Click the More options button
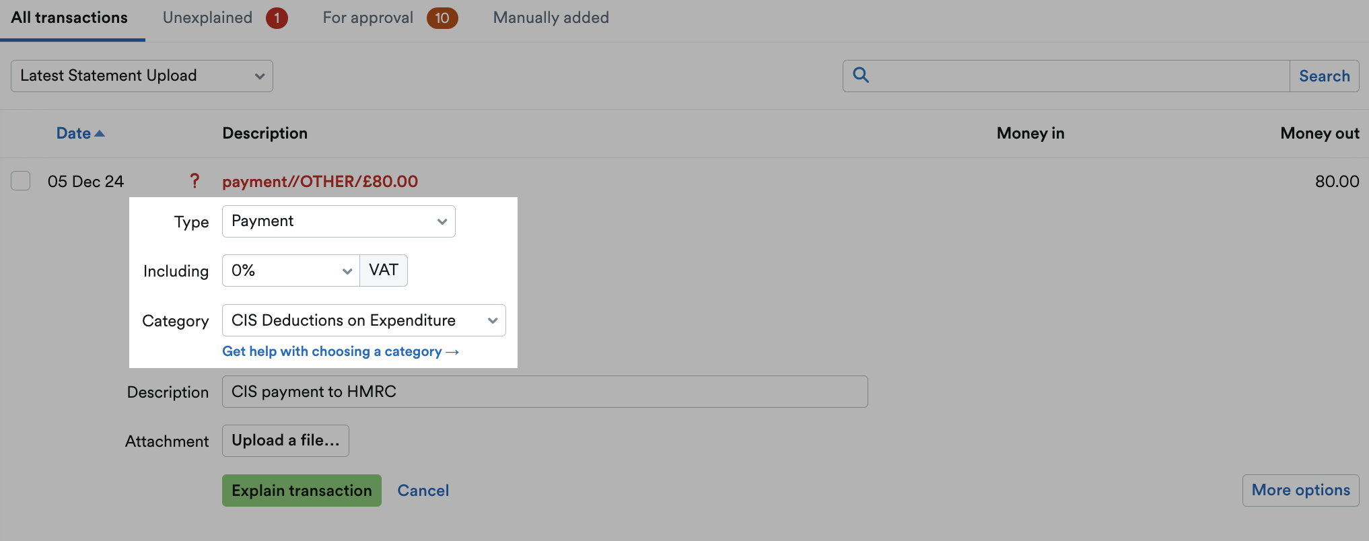This screenshot has width=1369, height=541. coord(1300,491)
